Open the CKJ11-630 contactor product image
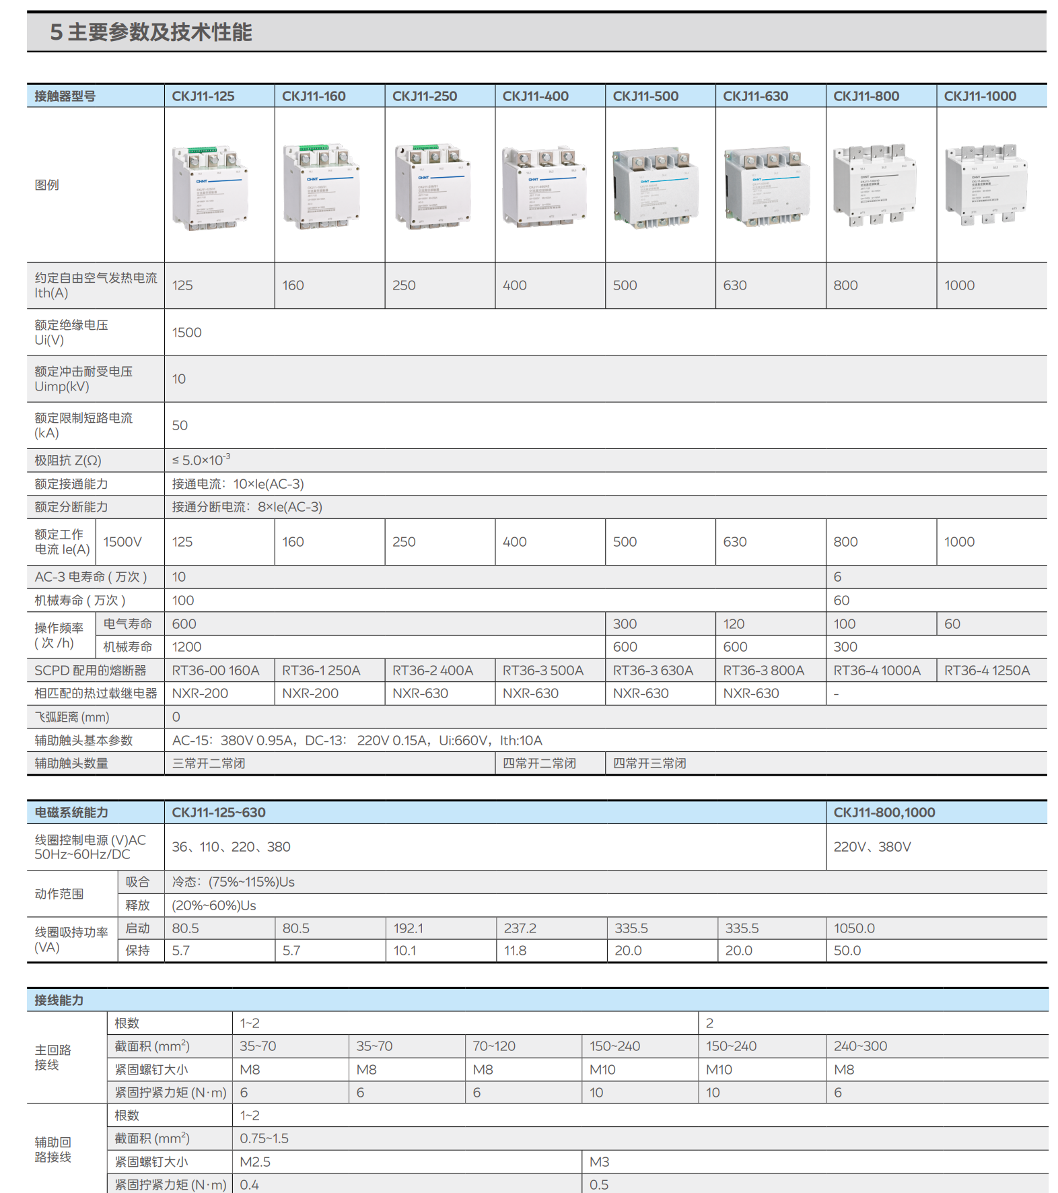 [x=767, y=188]
